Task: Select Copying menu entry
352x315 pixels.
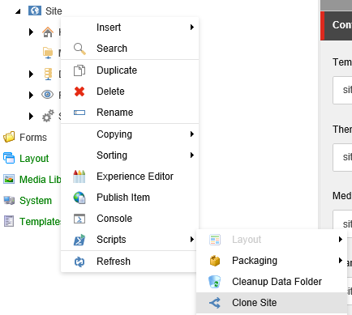Action: [130, 134]
